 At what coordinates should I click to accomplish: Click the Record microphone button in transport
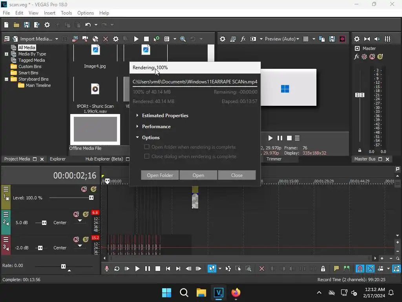(107, 269)
